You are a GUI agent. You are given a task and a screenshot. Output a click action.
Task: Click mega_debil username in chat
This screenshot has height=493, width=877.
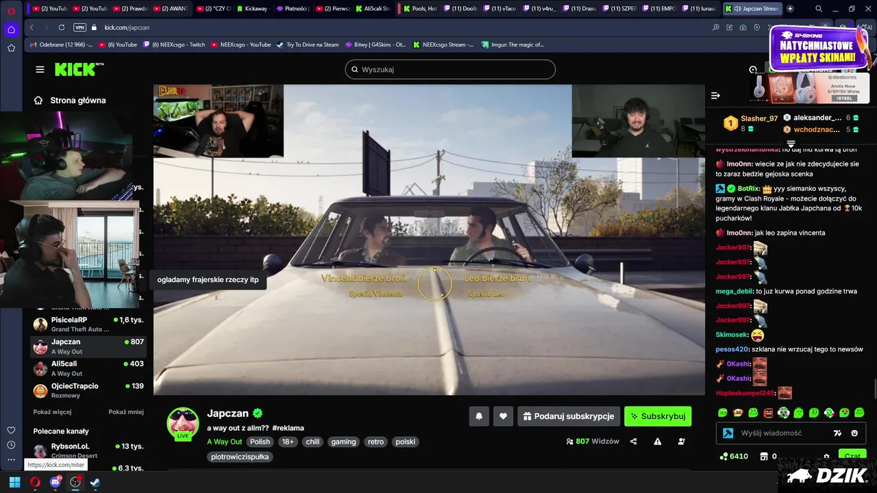point(734,291)
